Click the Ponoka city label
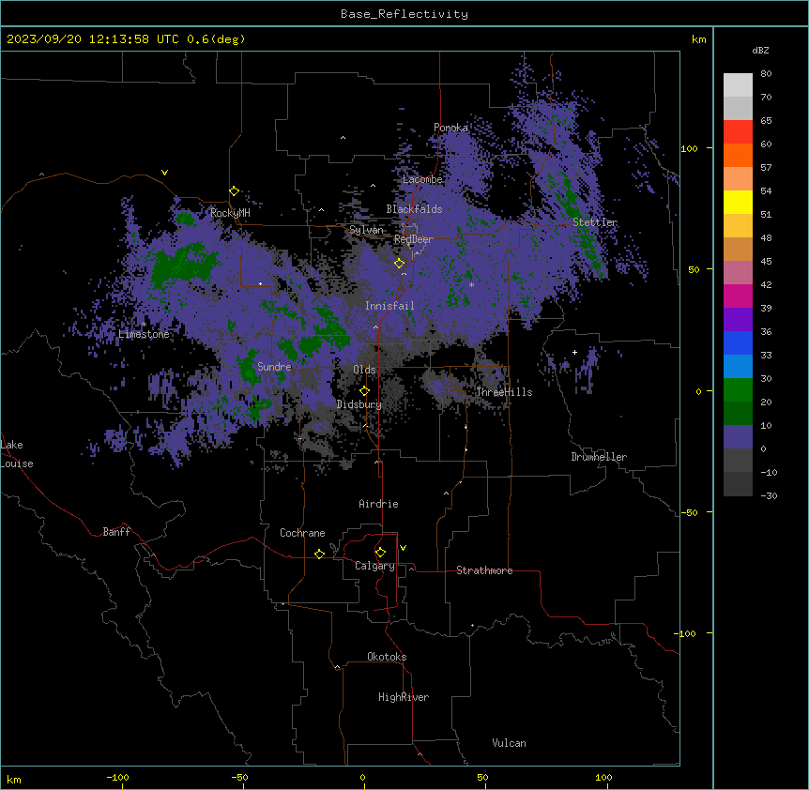 [x=450, y=128]
